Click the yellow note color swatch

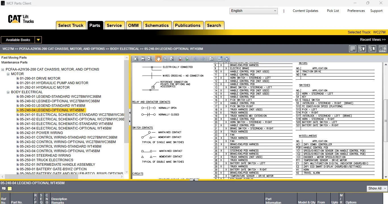(x=10, y=189)
